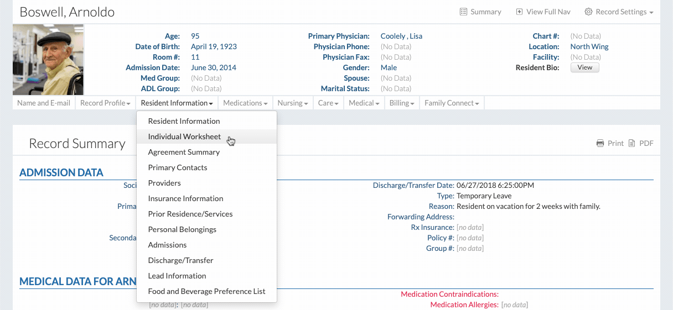Open the Name and E-mail tab
673x310 pixels.
pos(44,103)
